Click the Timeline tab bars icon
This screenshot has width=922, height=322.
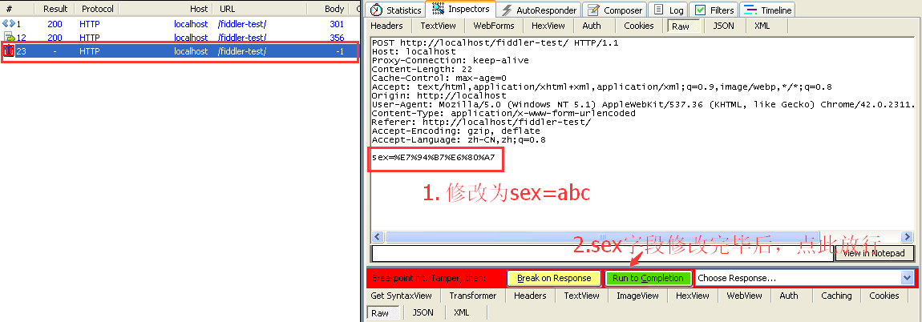coord(750,10)
